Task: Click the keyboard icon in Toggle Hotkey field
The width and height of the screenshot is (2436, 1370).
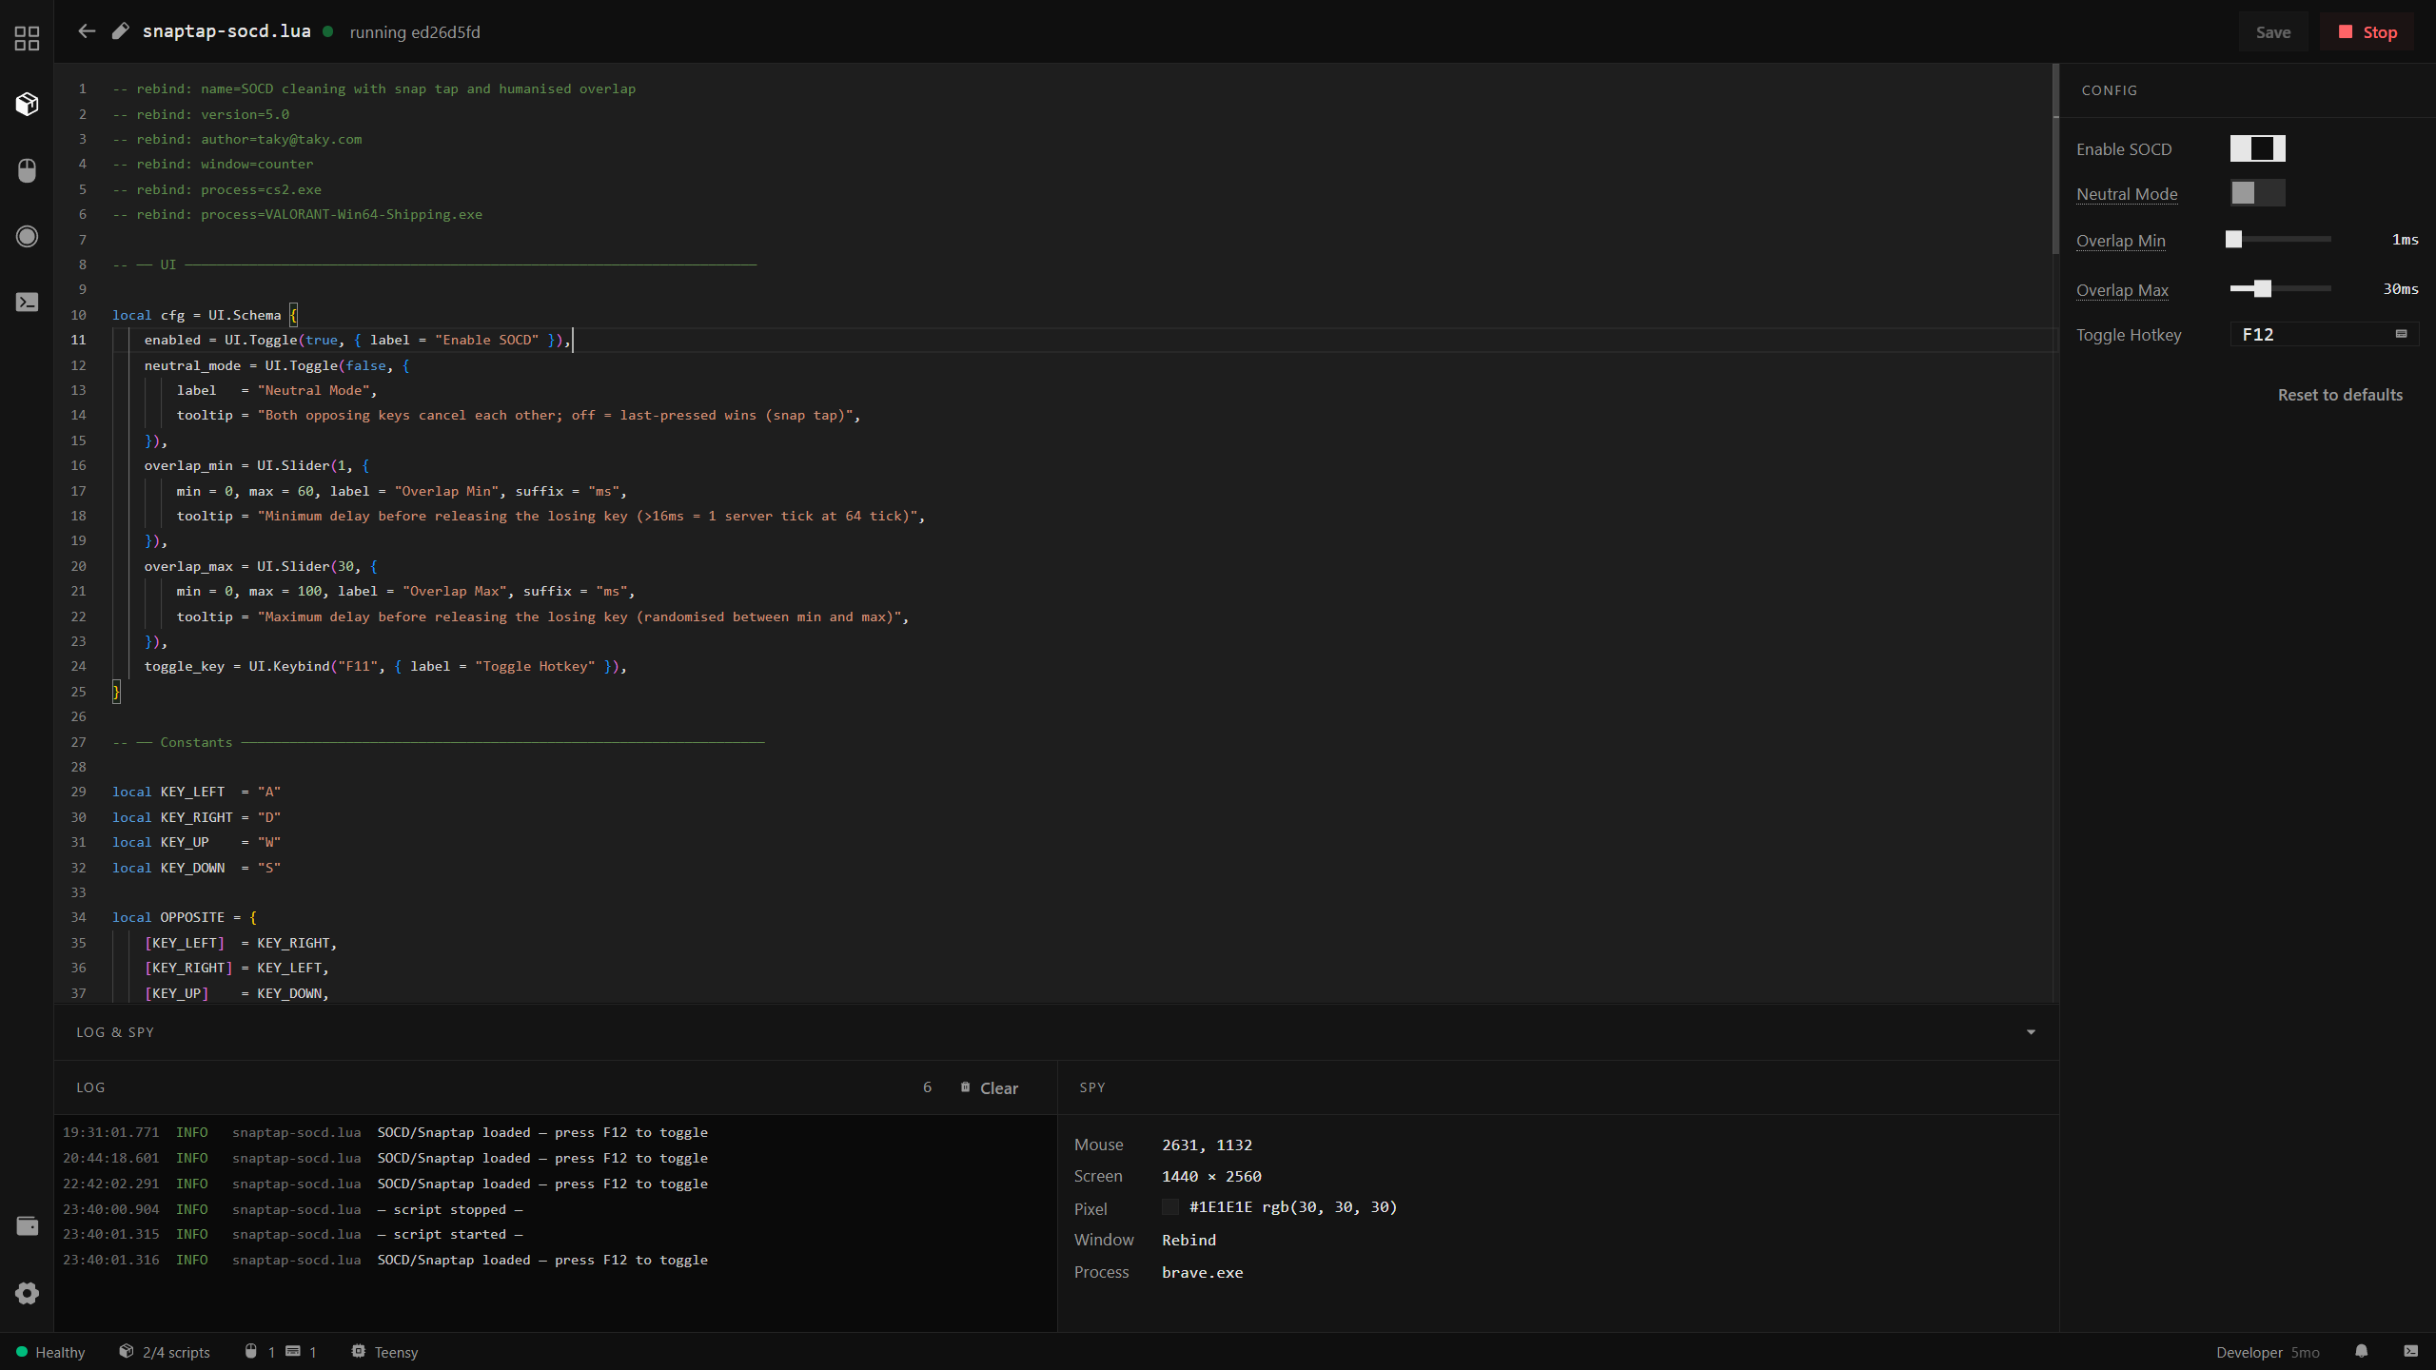Action: pos(2402,334)
